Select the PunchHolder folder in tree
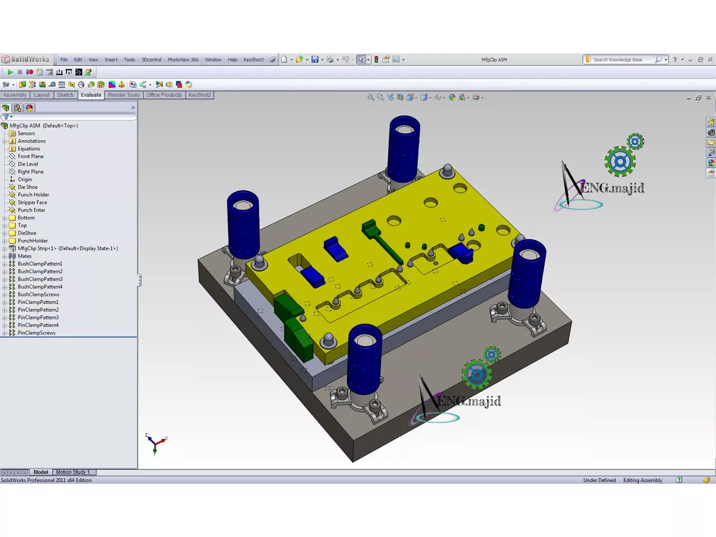 pos(32,241)
